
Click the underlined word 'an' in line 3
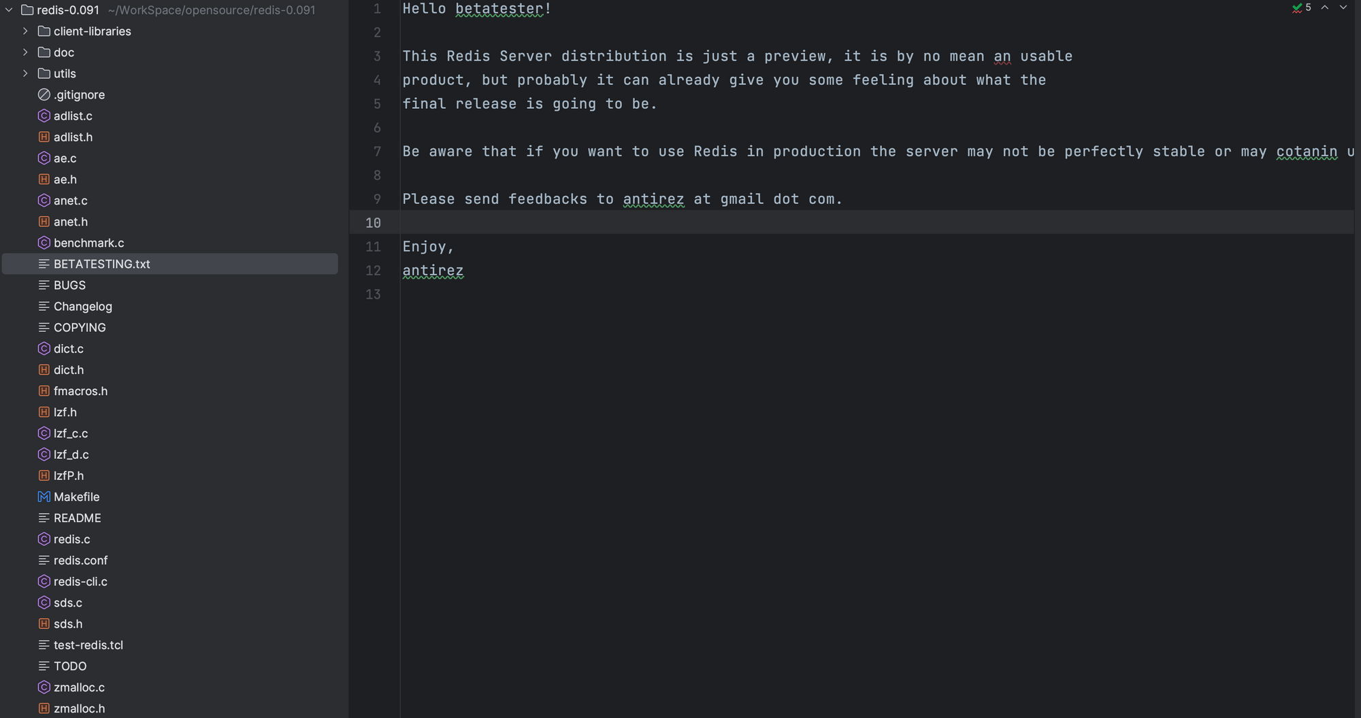point(1002,56)
